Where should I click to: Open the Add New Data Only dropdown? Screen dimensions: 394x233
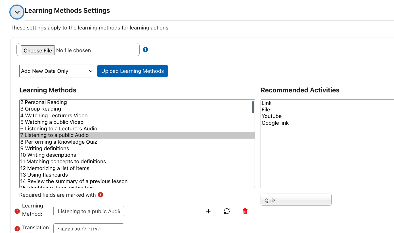coord(56,71)
